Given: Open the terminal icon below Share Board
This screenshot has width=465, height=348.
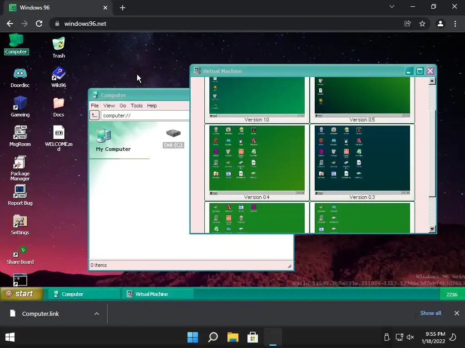Looking at the screenshot, I should click(x=20, y=280).
